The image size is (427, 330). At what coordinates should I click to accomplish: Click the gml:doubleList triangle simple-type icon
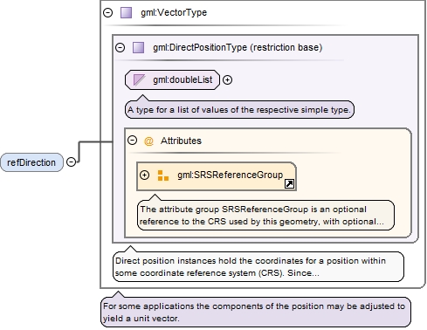(x=139, y=80)
